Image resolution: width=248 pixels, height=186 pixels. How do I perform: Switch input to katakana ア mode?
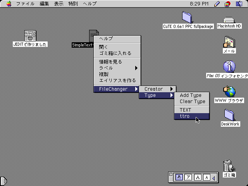click(188, 177)
